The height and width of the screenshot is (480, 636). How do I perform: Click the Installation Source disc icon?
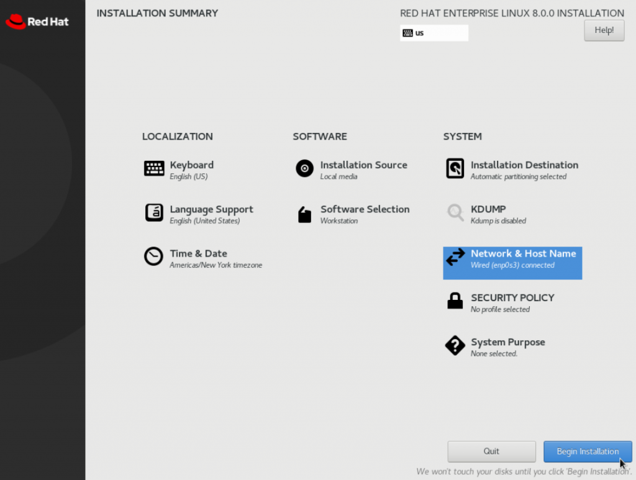click(304, 168)
